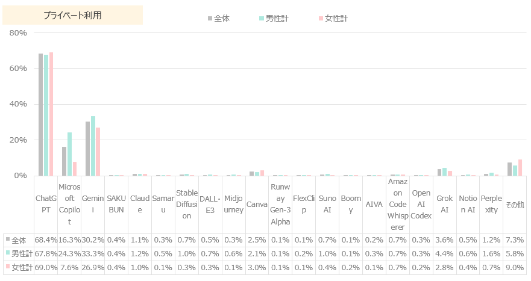Select the Amazon Code Whisperer column header
Viewport: 531px width, 281px height.
coord(397,204)
